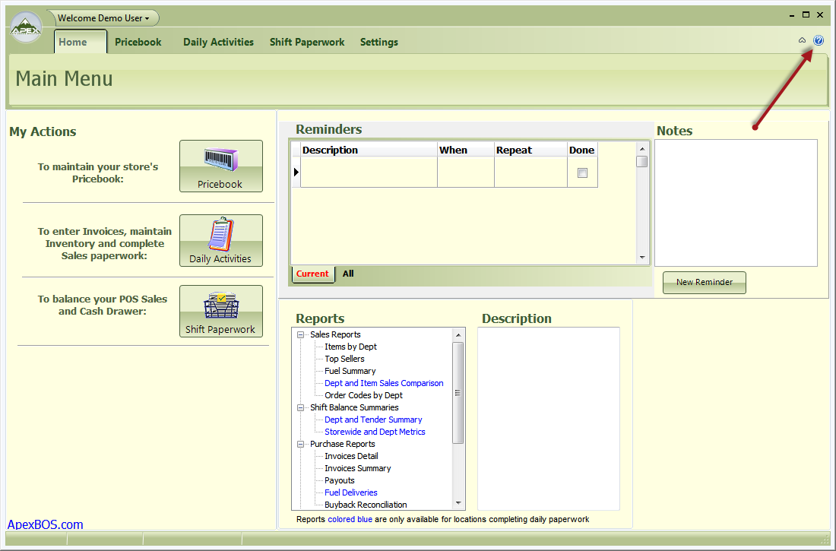Select the Fuel Summary report
Screen dimensions: 836x551
(350, 371)
